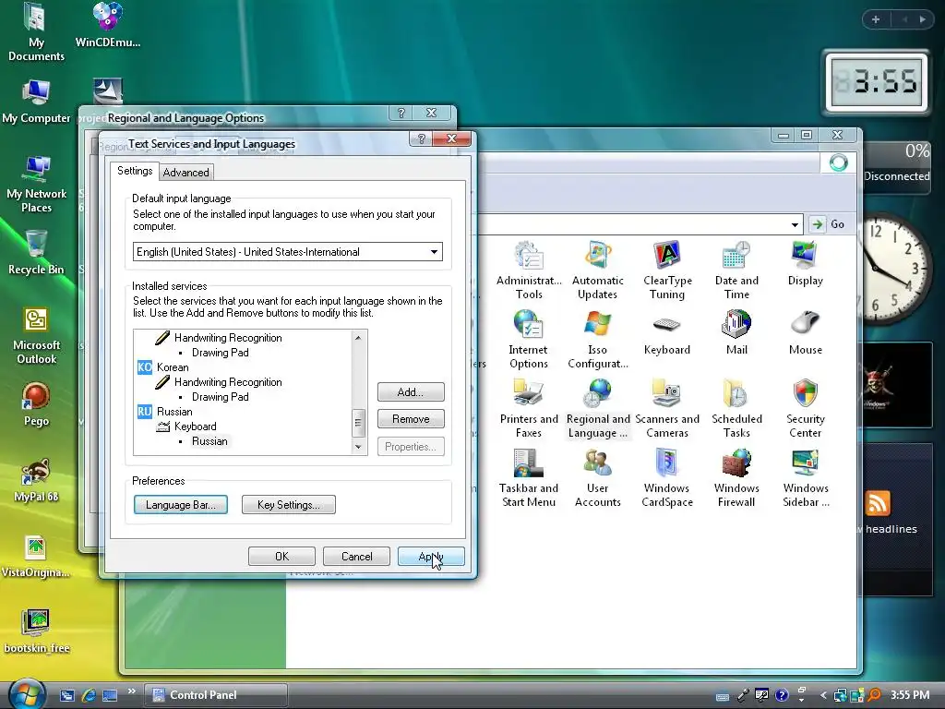This screenshot has height=709, width=945.
Task: Expand quick launch overflow chevron
Action: tap(131, 691)
